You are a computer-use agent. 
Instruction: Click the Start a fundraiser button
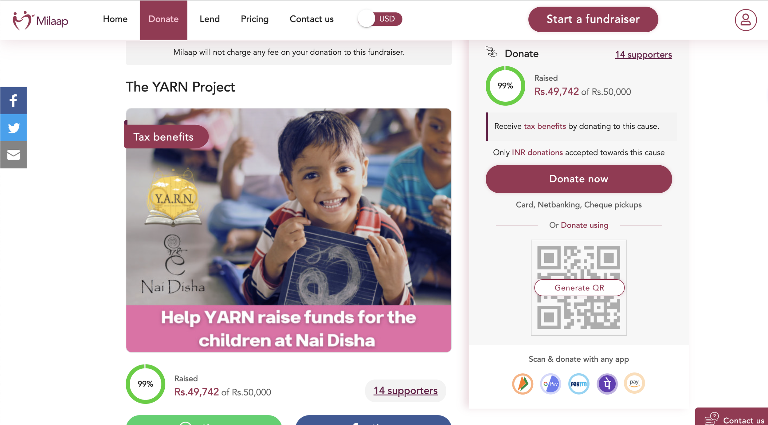coord(593,19)
